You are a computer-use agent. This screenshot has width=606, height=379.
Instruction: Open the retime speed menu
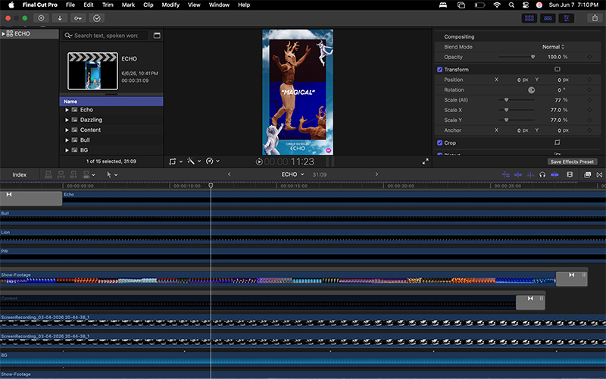213,161
